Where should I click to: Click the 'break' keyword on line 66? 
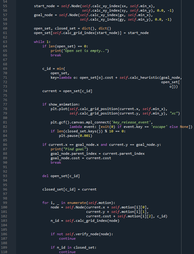[x=56, y=55]
